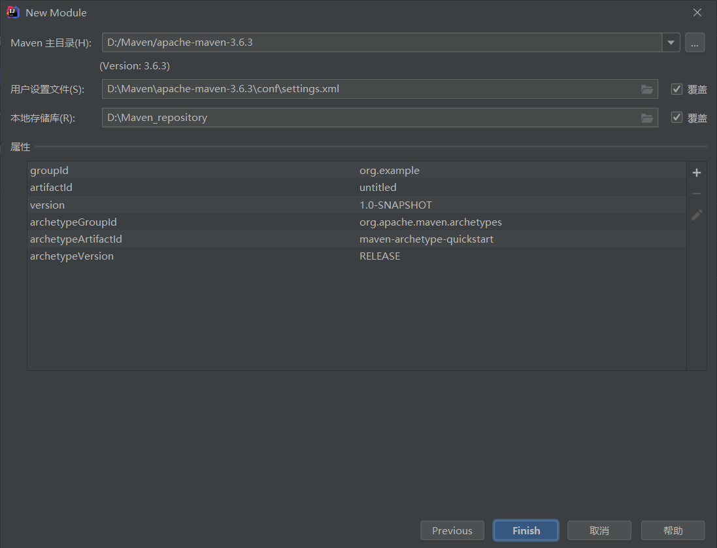Open help with the 帮助 button

pyautogui.click(x=673, y=530)
